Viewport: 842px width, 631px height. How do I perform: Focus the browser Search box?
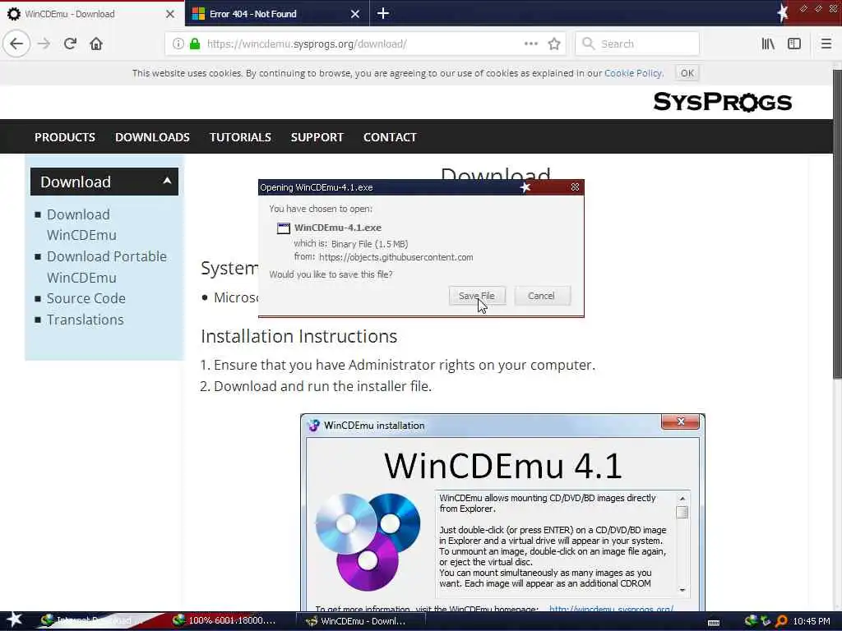click(637, 44)
